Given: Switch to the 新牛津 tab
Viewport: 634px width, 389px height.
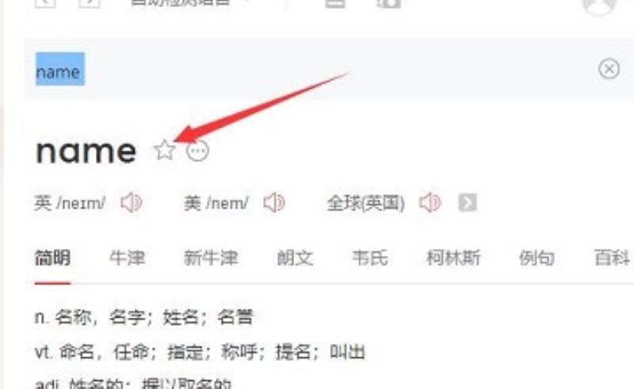Looking at the screenshot, I should pyautogui.click(x=211, y=258).
